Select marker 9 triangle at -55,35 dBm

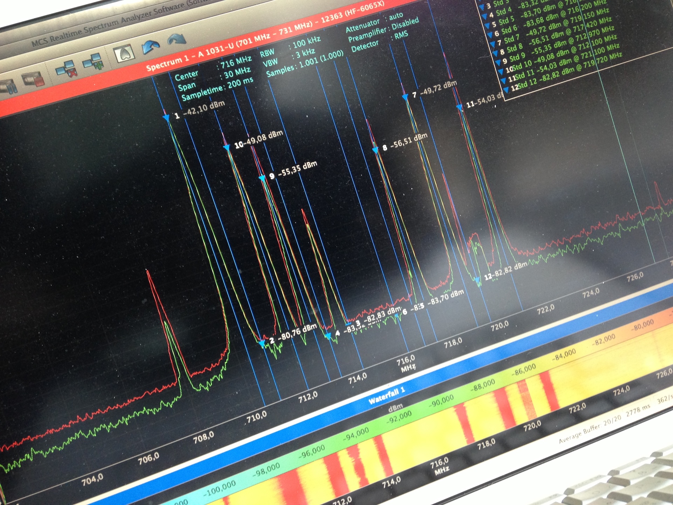tap(262, 179)
